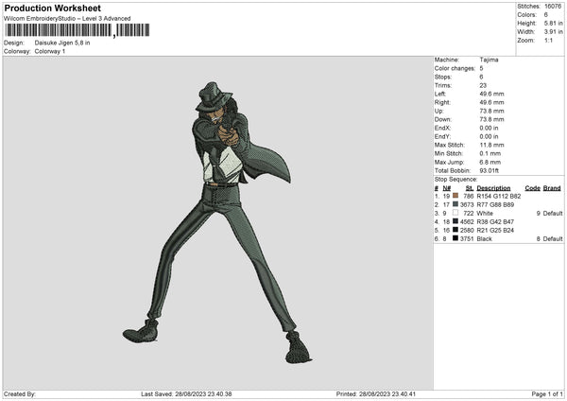Click the 'Colorway 1' value
This screenshot has height=401, width=567.
click(x=50, y=51)
